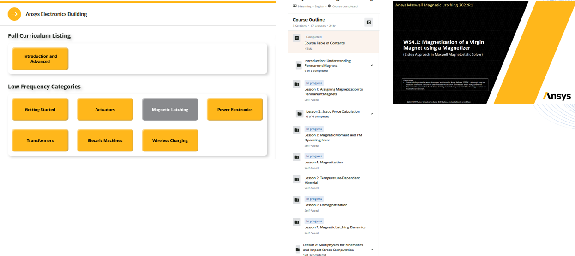Click the document icon beside Course Table of Contents

(x=297, y=38)
